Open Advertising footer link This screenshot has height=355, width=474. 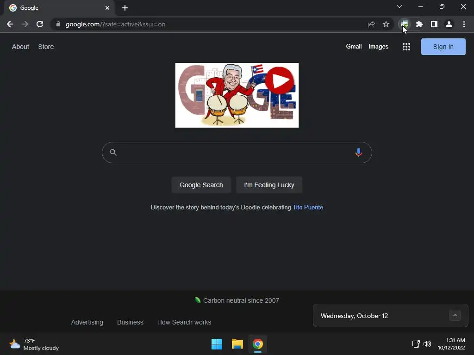point(87,322)
